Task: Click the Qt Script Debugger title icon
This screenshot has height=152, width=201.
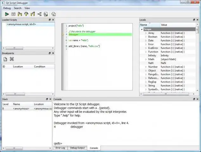Action: coord(3,3)
